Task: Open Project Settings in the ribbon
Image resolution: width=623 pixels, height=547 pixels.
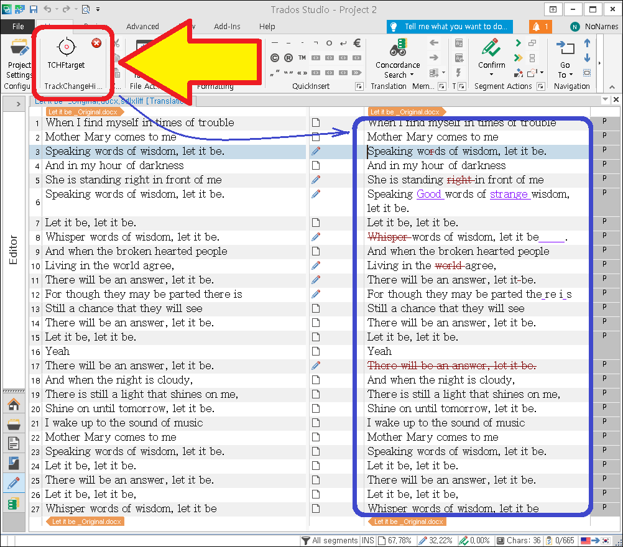Action: pos(18,58)
